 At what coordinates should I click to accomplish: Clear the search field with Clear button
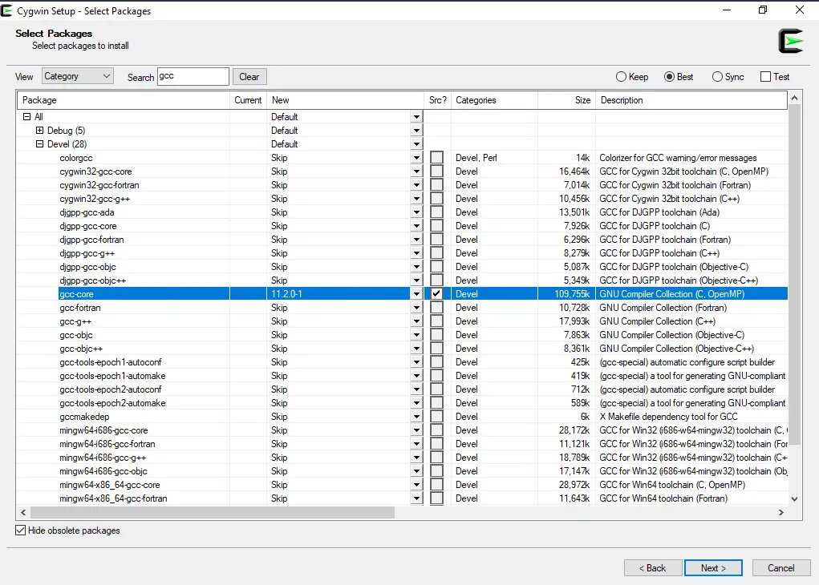pos(249,77)
